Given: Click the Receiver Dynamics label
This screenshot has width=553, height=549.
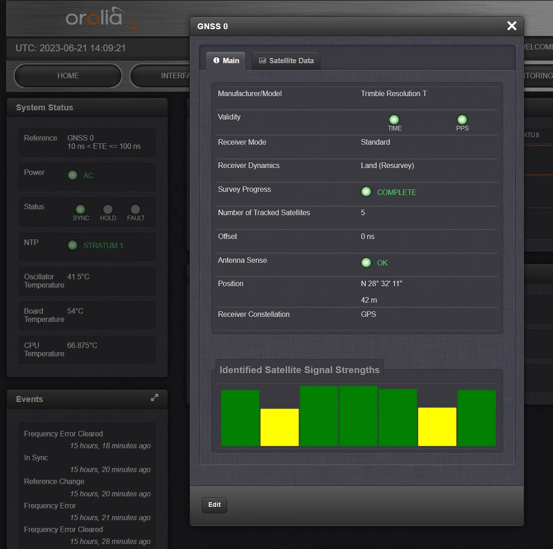Looking at the screenshot, I should pyautogui.click(x=249, y=165).
